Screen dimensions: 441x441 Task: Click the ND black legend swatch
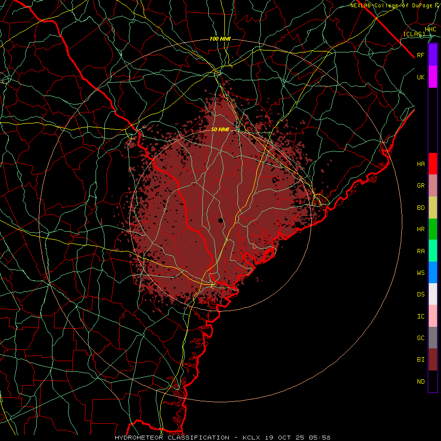coord(433,381)
